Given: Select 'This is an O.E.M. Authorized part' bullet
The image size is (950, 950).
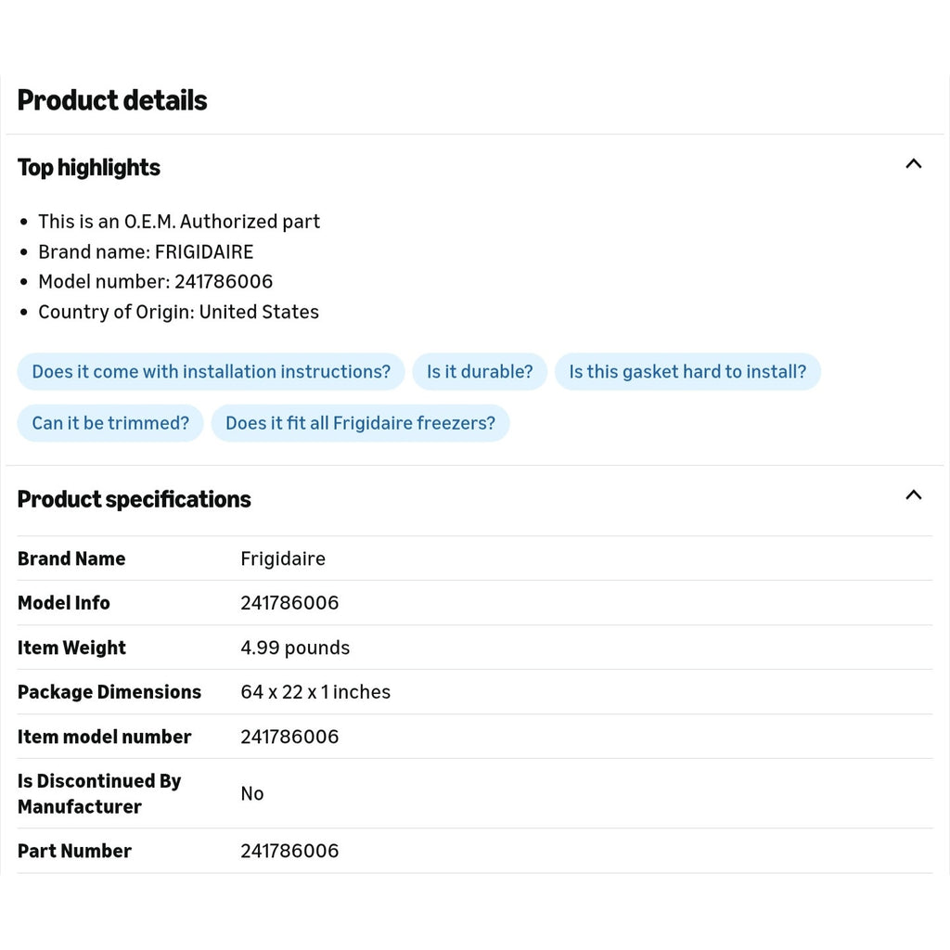Looking at the screenshot, I should pyautogui.click(x=179, y=222).
